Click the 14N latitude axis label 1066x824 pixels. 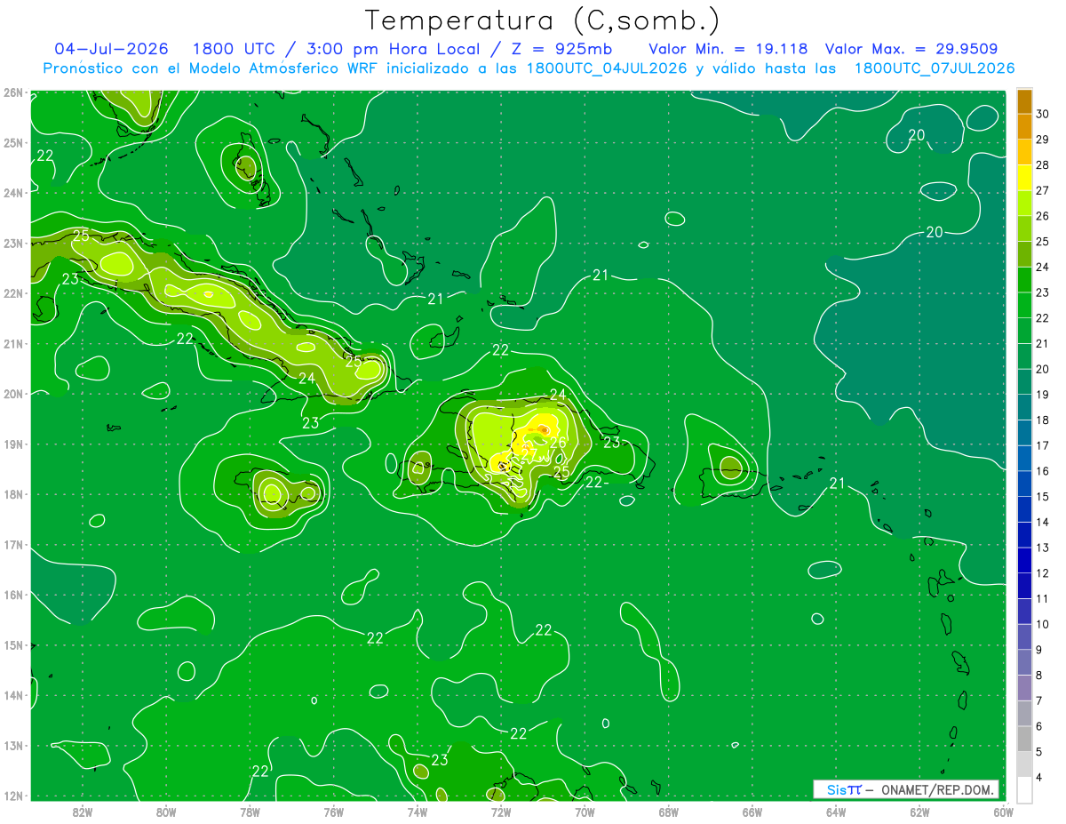[x=13, y=695]
